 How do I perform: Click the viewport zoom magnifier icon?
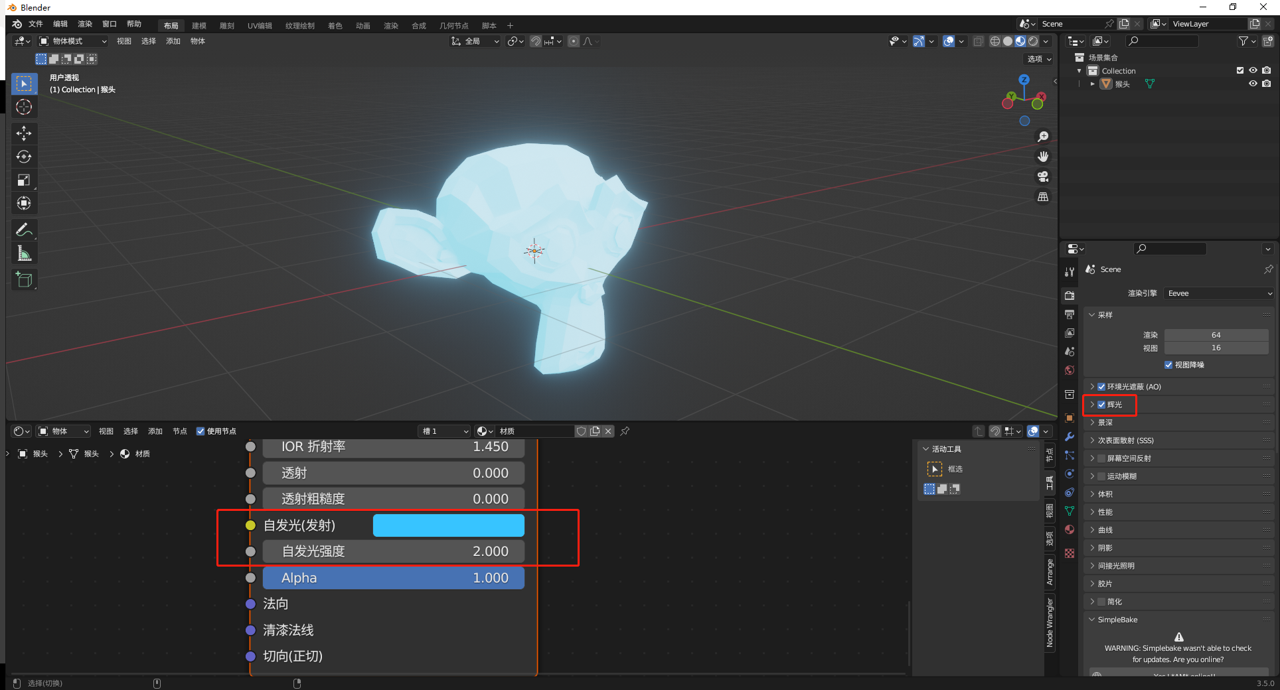[1043, 137]
